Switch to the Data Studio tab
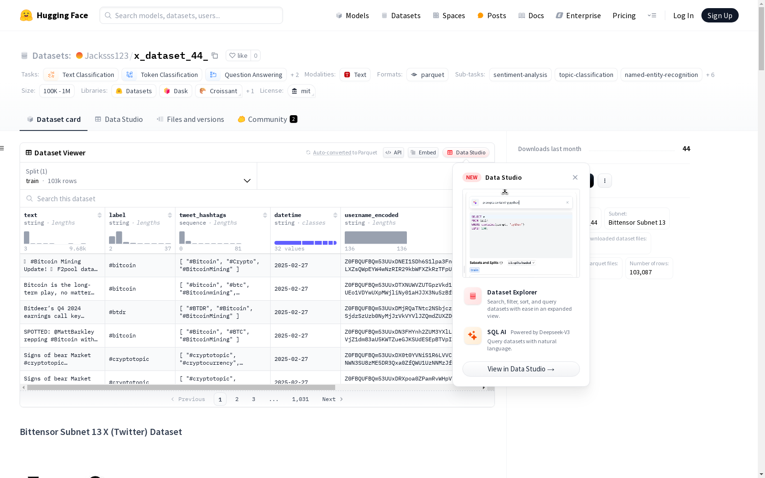 [x=119, y=119]
